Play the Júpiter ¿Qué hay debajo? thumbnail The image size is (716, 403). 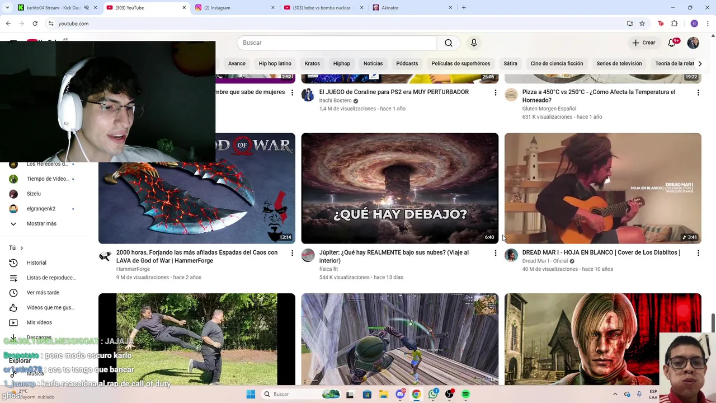400,189
